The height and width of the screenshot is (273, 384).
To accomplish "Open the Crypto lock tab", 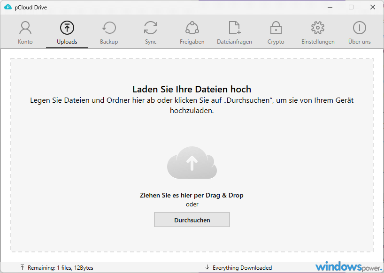I will (x=276, y=32).
